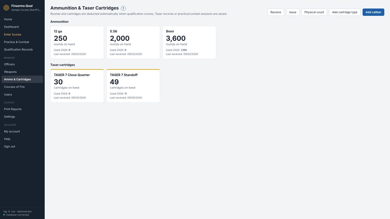Select the TASER 7 Standoff card
Image resolution: width=390 pixels, height=219 pixels.
click(133, 86)
